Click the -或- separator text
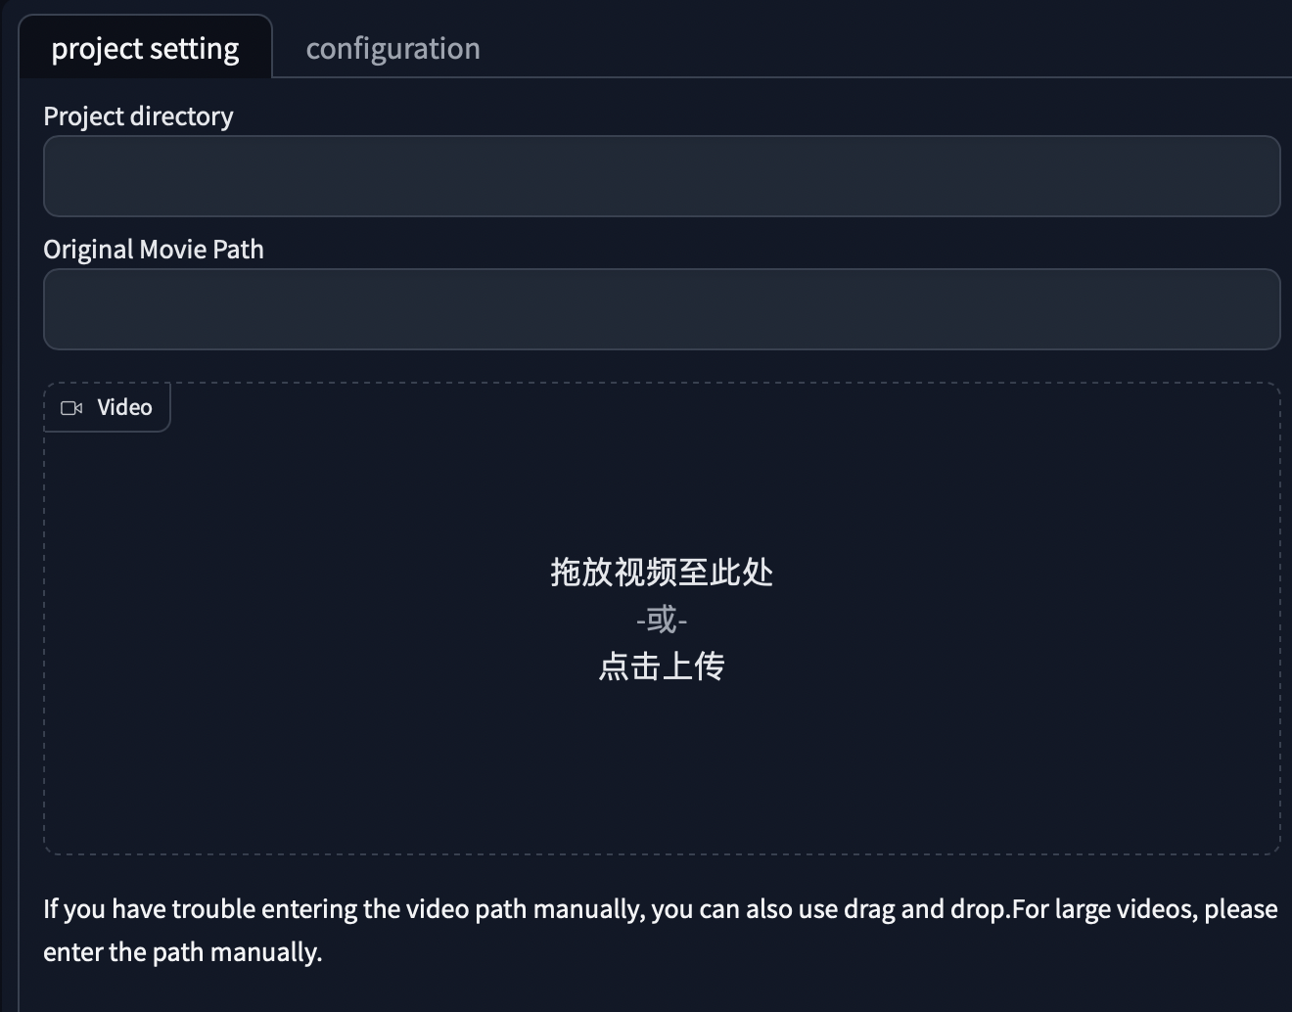 [x=662, y=620]
